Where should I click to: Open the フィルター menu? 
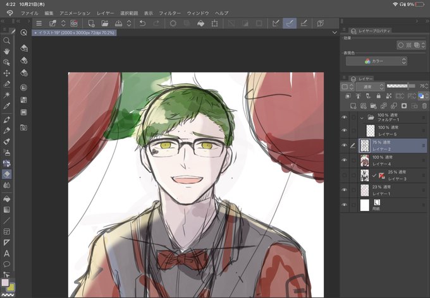click(170, 13)
